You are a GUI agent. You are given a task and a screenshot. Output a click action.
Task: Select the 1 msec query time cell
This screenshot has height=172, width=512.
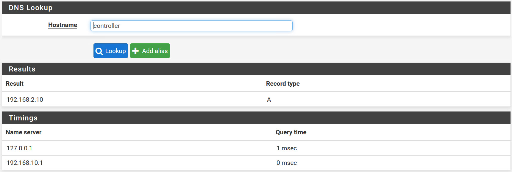pos(287,148)
